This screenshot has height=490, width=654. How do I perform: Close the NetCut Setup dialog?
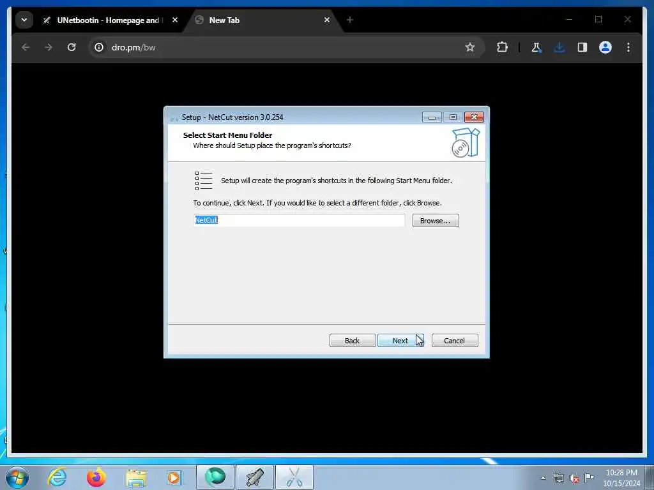click(475, 117)
